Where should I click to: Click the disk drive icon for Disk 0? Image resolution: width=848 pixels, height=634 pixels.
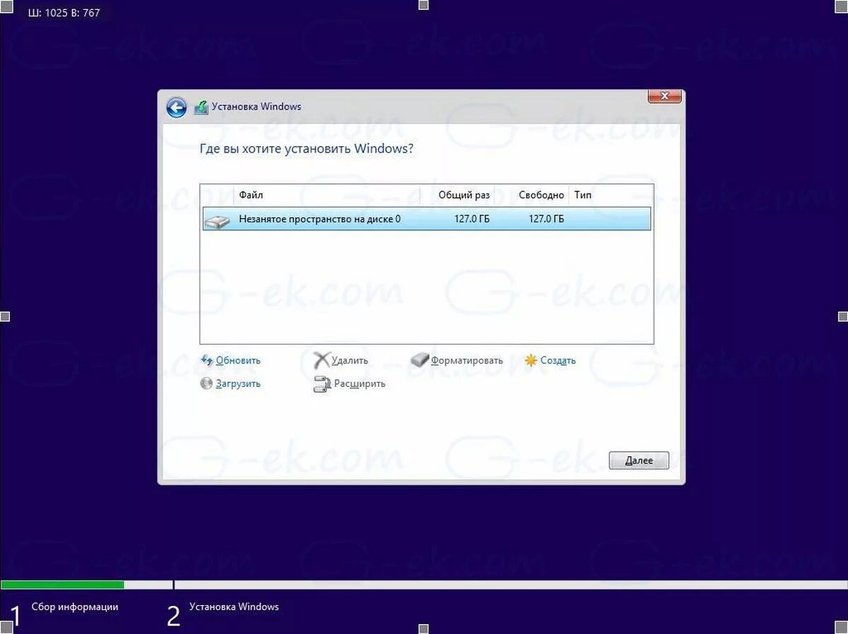click(217, 221)
